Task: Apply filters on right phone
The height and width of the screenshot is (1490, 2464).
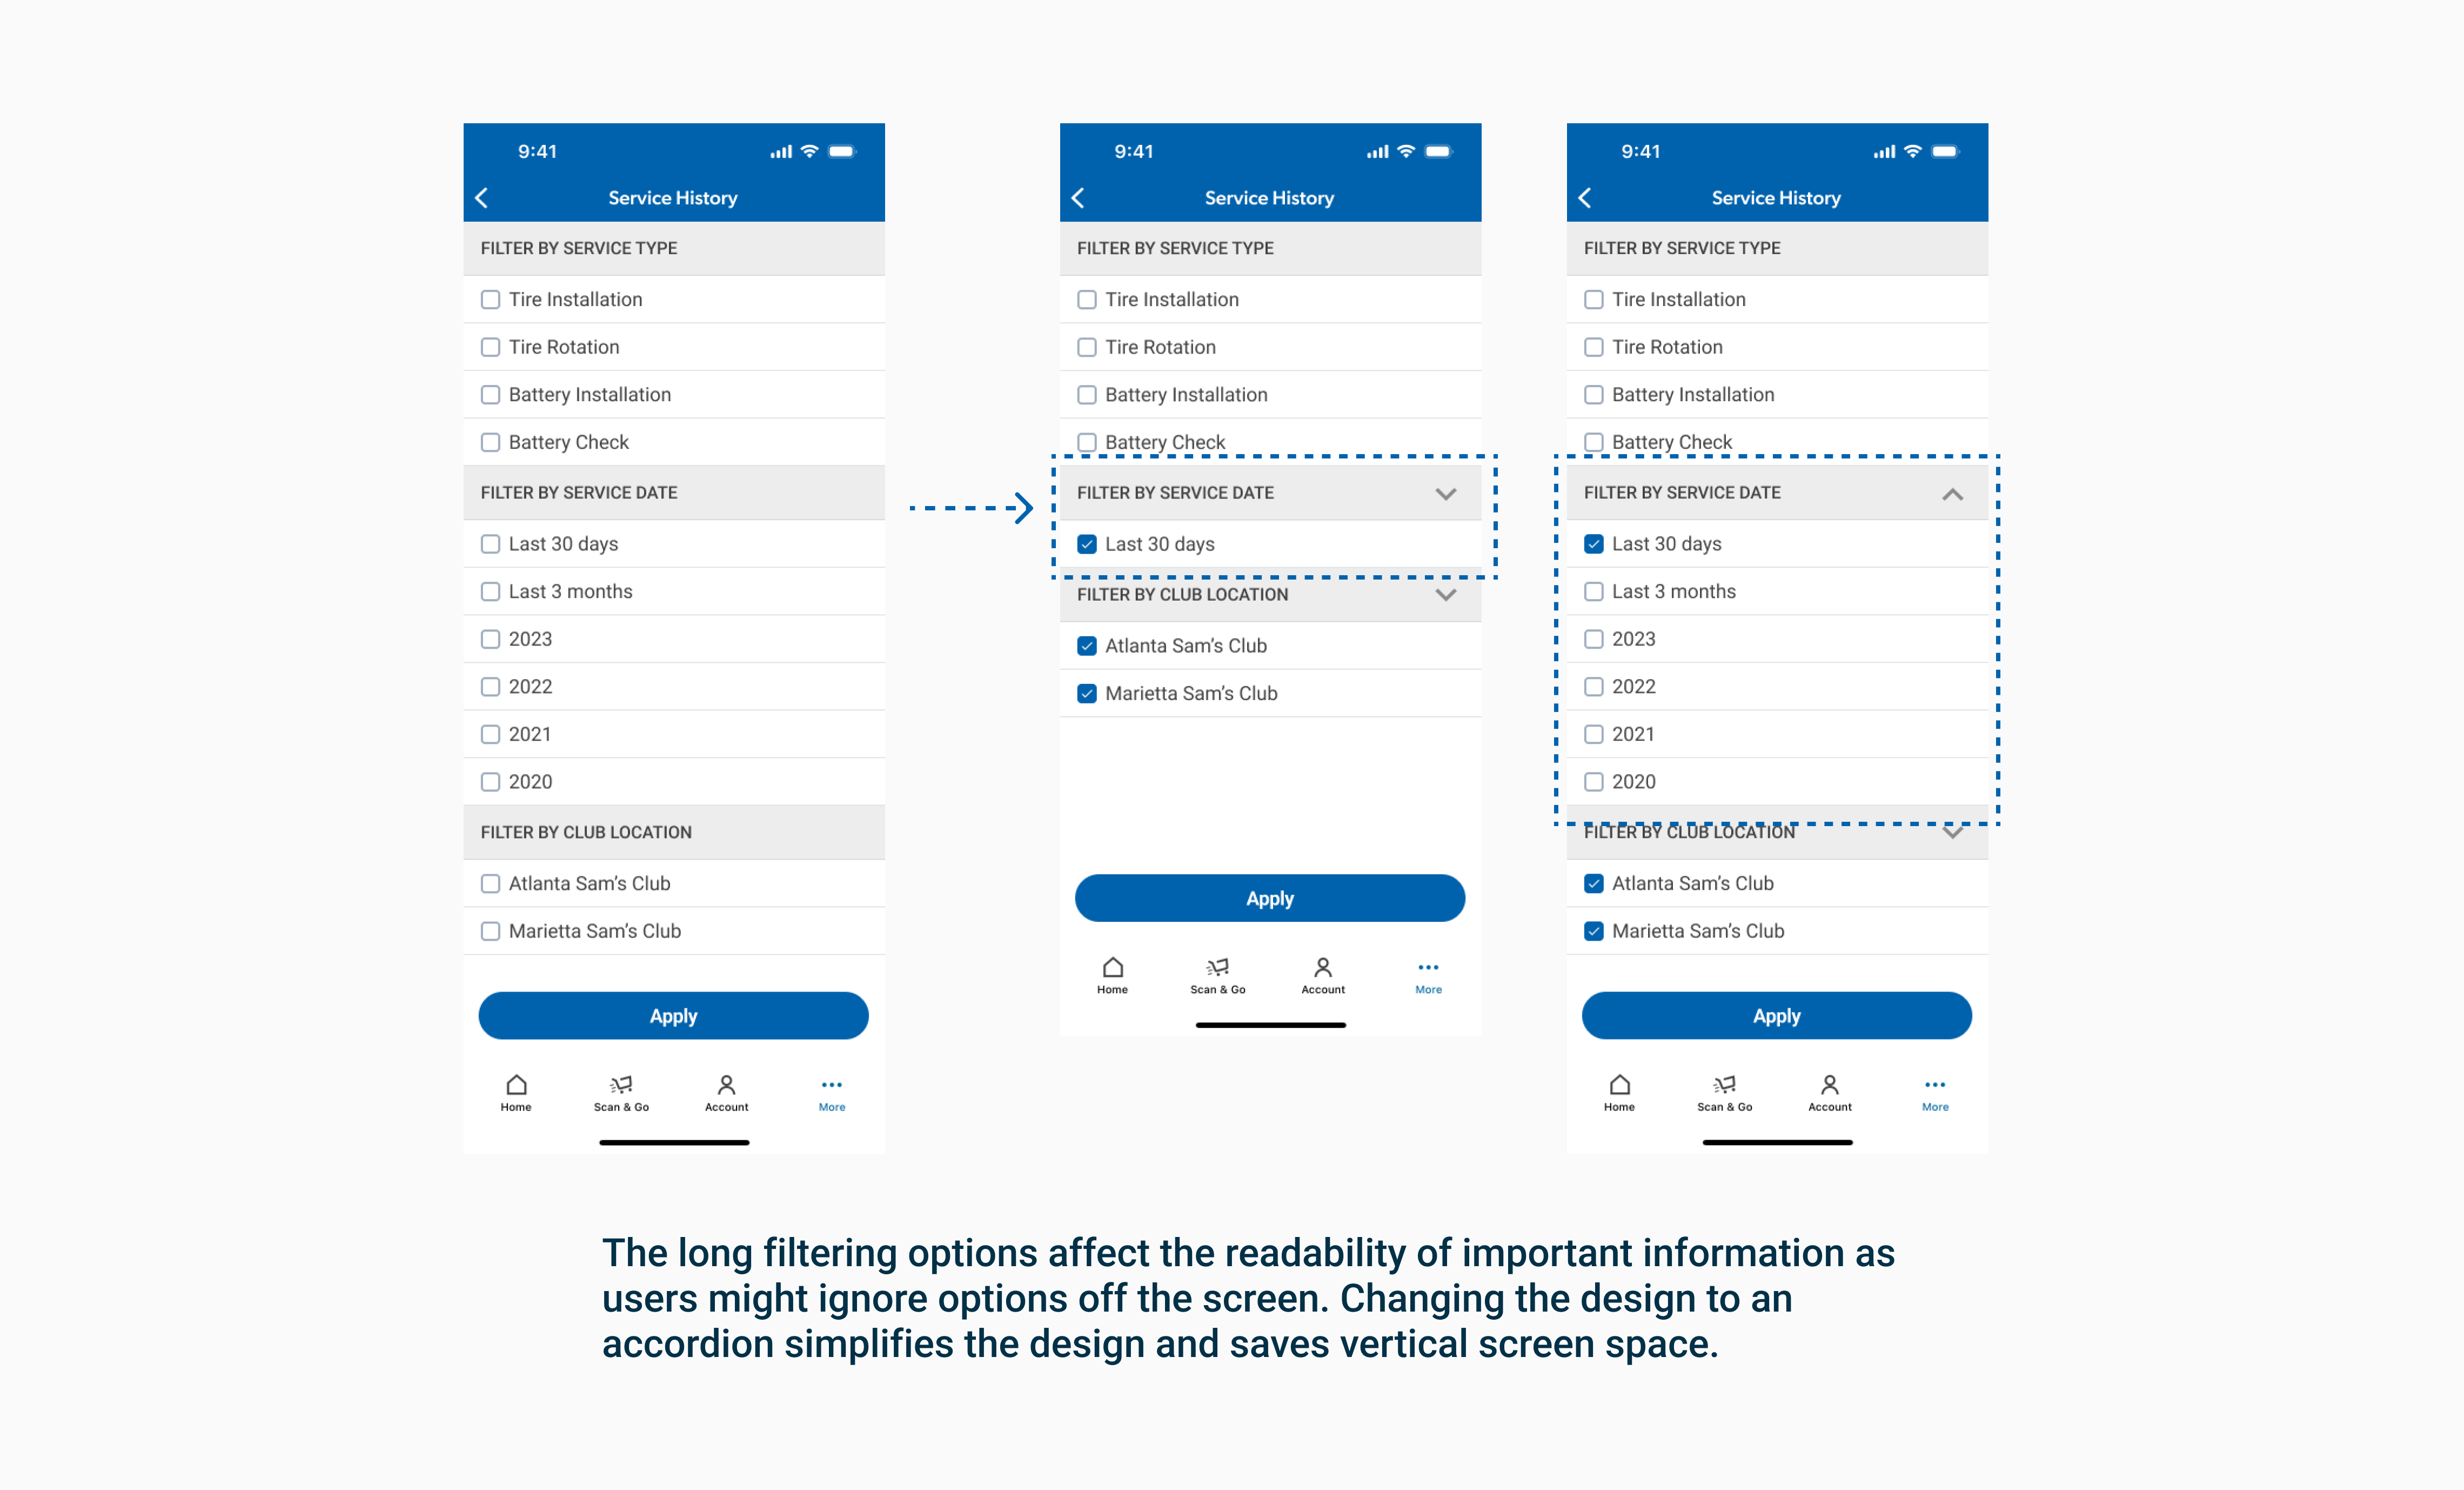Action: [1777, 1016]
